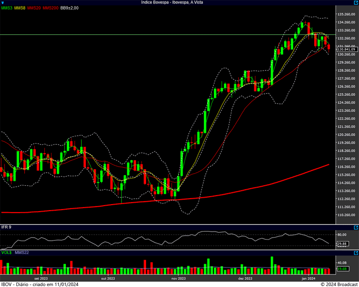
Task: Click the MMS200 indicator legend label
Action: 50,8
